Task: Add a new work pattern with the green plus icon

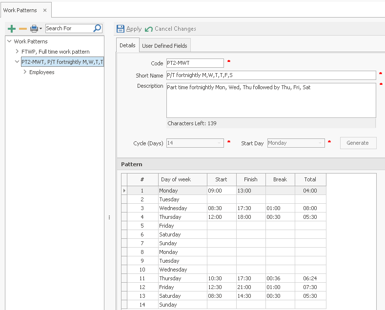Action: (12, 29)
